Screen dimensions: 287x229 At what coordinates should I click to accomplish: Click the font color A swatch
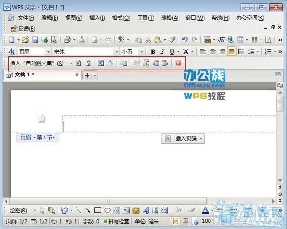click(x=205, y=210)
